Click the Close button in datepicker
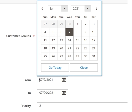Viewport: 132px width, 112px height. point(84,68)
